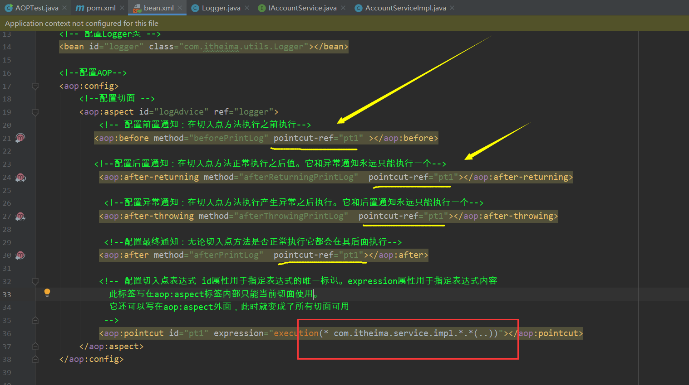Collapse the aop:config block at line 17
Screen dimensions: 689x385
coord(35,86)
